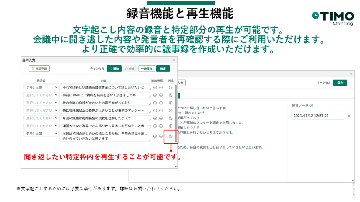360x202 pixels.
Task: Click the 追加/削除 column header
Action: [x=158, y=81]
